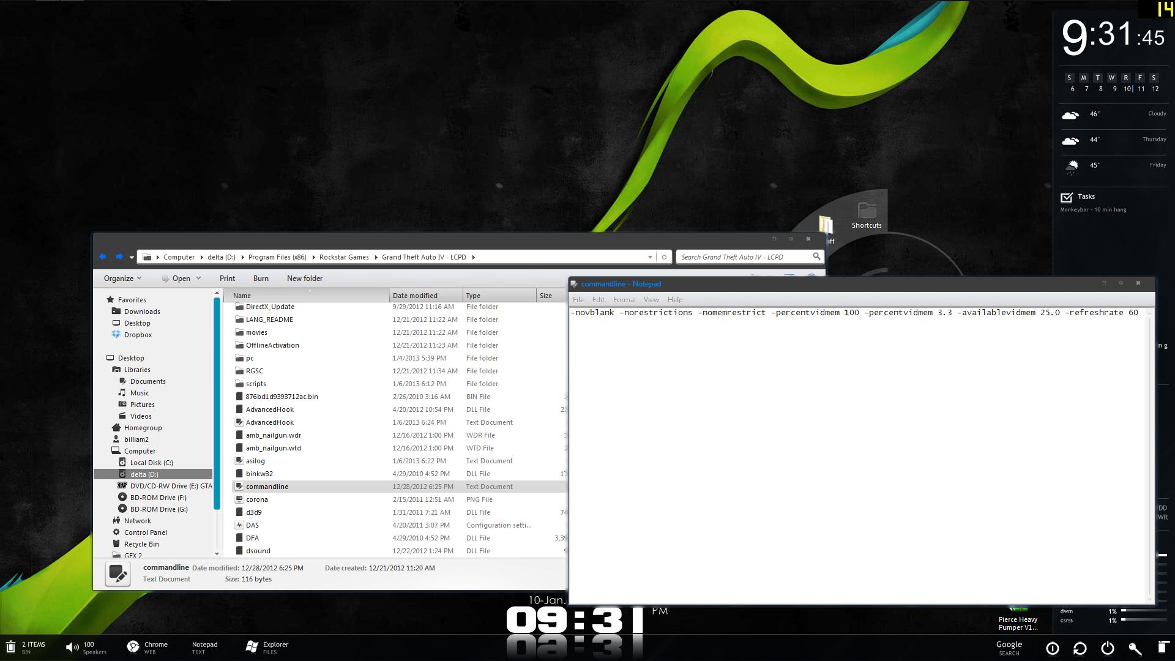Click the Explorer forward arrow
1175x661 pixels.
119,257
